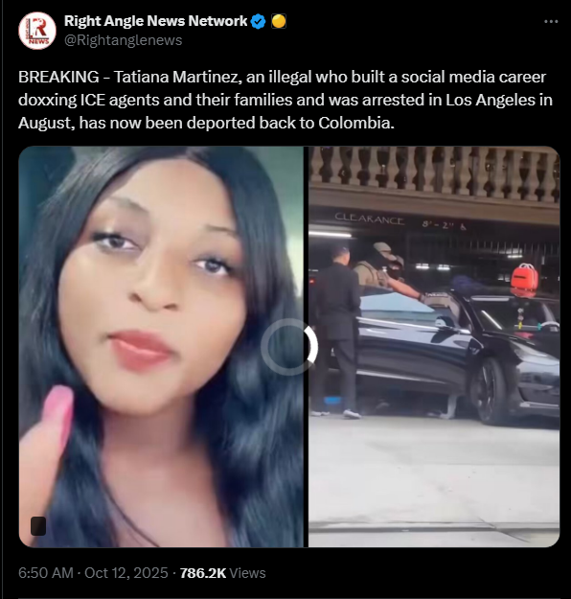The height and width of the screenshot is (599, 571).
Task: Click the BREAKING word at tweet start
Action: tap(58, 78)
